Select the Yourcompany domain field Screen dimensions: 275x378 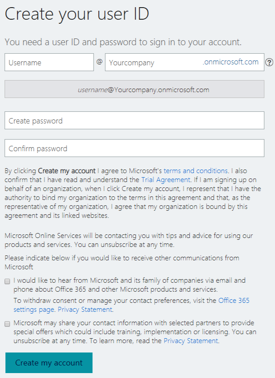coord(184,62)
